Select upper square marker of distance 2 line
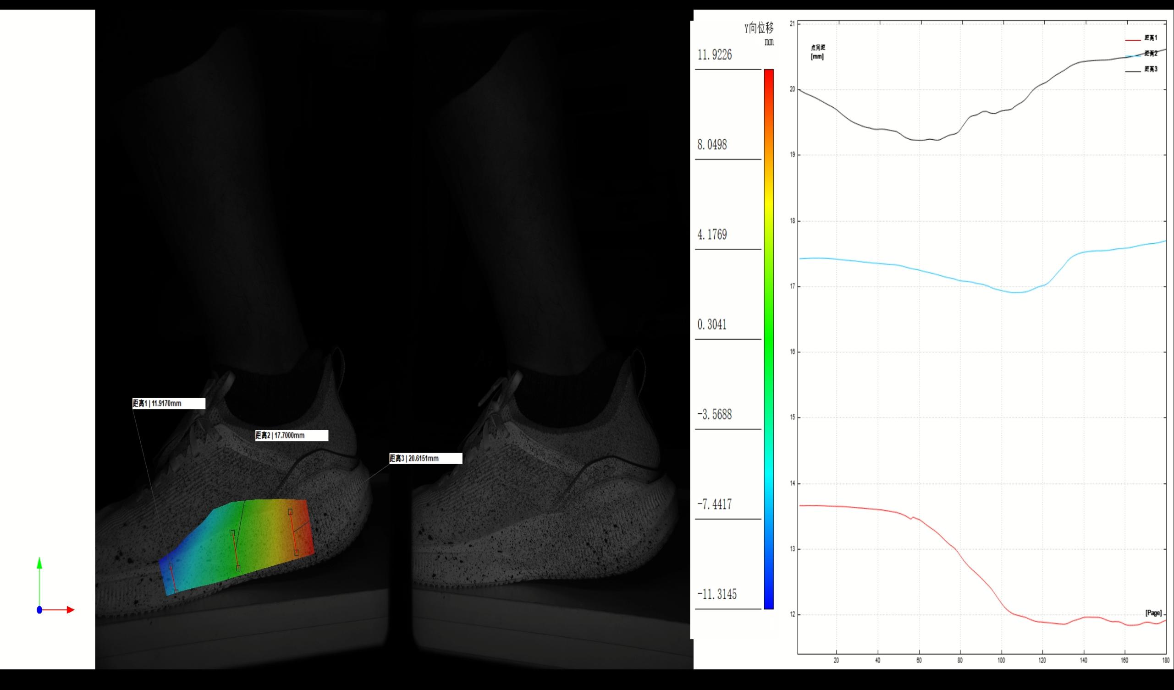Viewport: 1174px width, 690px height. pyautogui.click(x=232, y=533)
